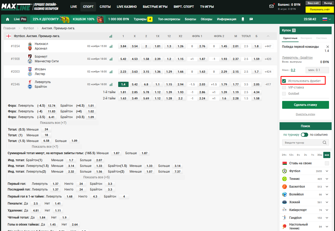This screenshot has height=231, width=335.
Task: Open the chat message icon
Action: pyautogui.click(x=251, y=19)
